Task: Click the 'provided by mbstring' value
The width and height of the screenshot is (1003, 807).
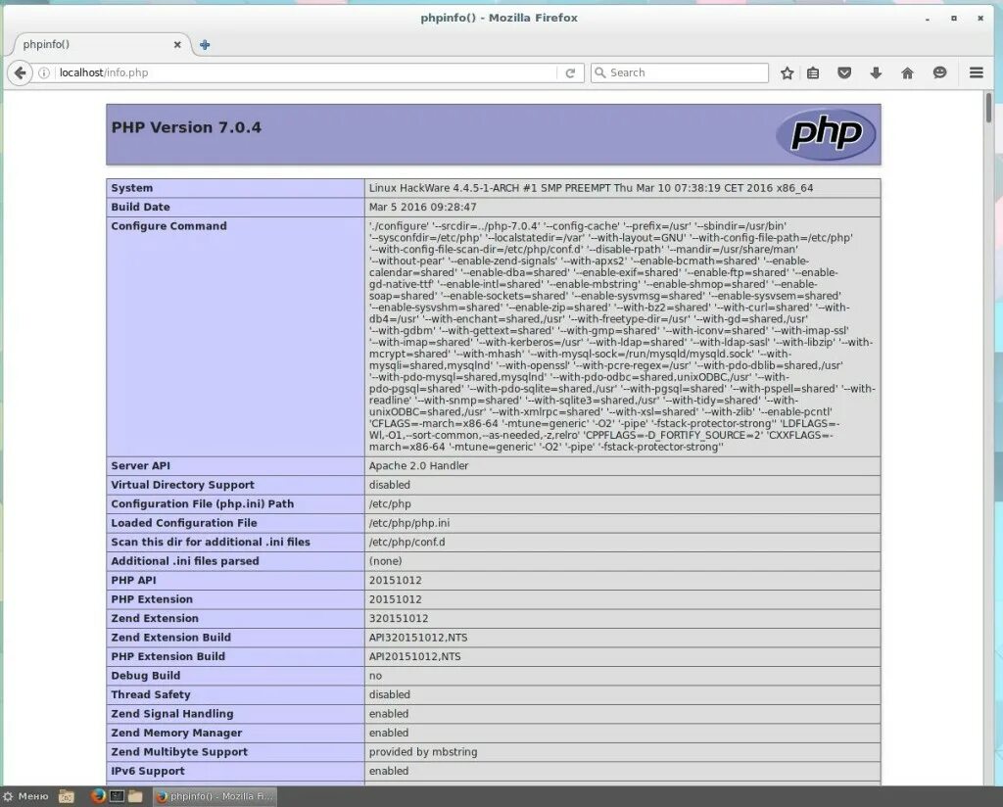Action: 423,752
